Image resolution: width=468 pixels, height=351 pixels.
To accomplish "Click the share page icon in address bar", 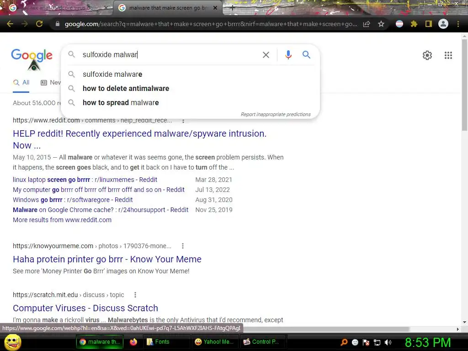I will click(367, 24).
